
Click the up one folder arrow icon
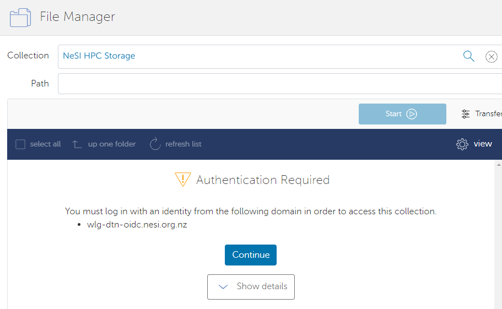(x=77, y=144)
